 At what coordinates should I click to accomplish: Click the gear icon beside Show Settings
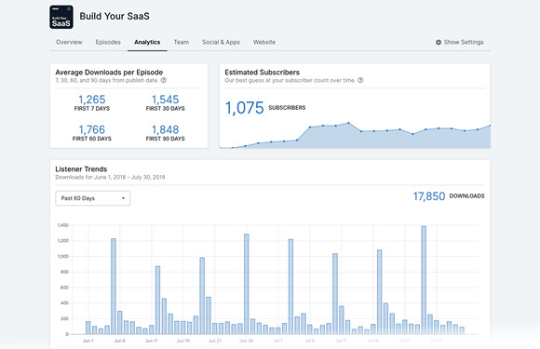pos(439,42)
